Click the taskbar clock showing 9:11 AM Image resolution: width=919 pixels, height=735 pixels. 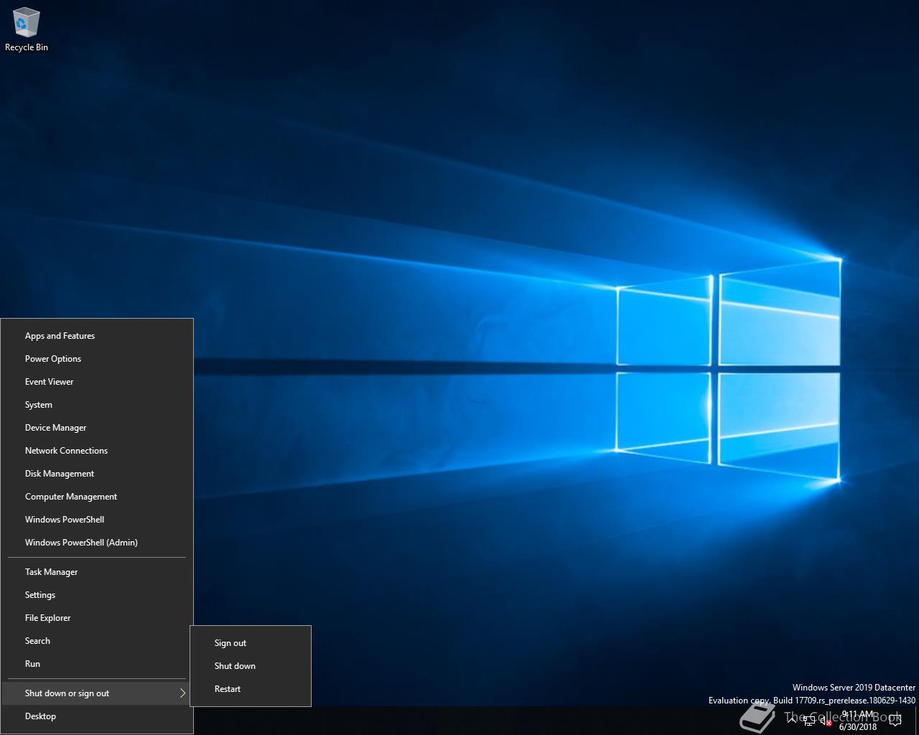click(x=858, y=721)
